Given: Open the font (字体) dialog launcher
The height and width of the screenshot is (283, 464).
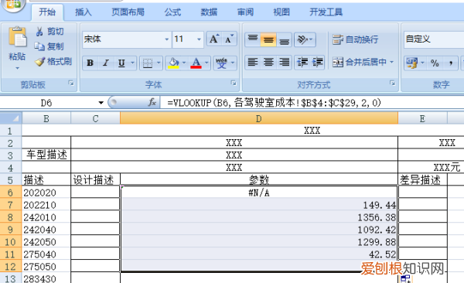Looking at the screenshot, I should (234, 84).
